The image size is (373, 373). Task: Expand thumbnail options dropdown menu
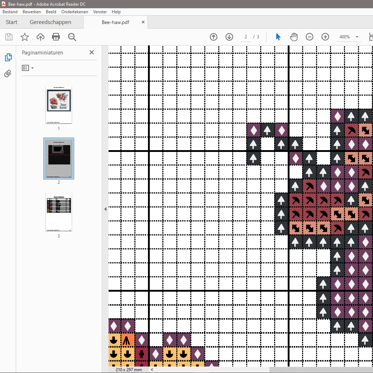pos(28,68)
